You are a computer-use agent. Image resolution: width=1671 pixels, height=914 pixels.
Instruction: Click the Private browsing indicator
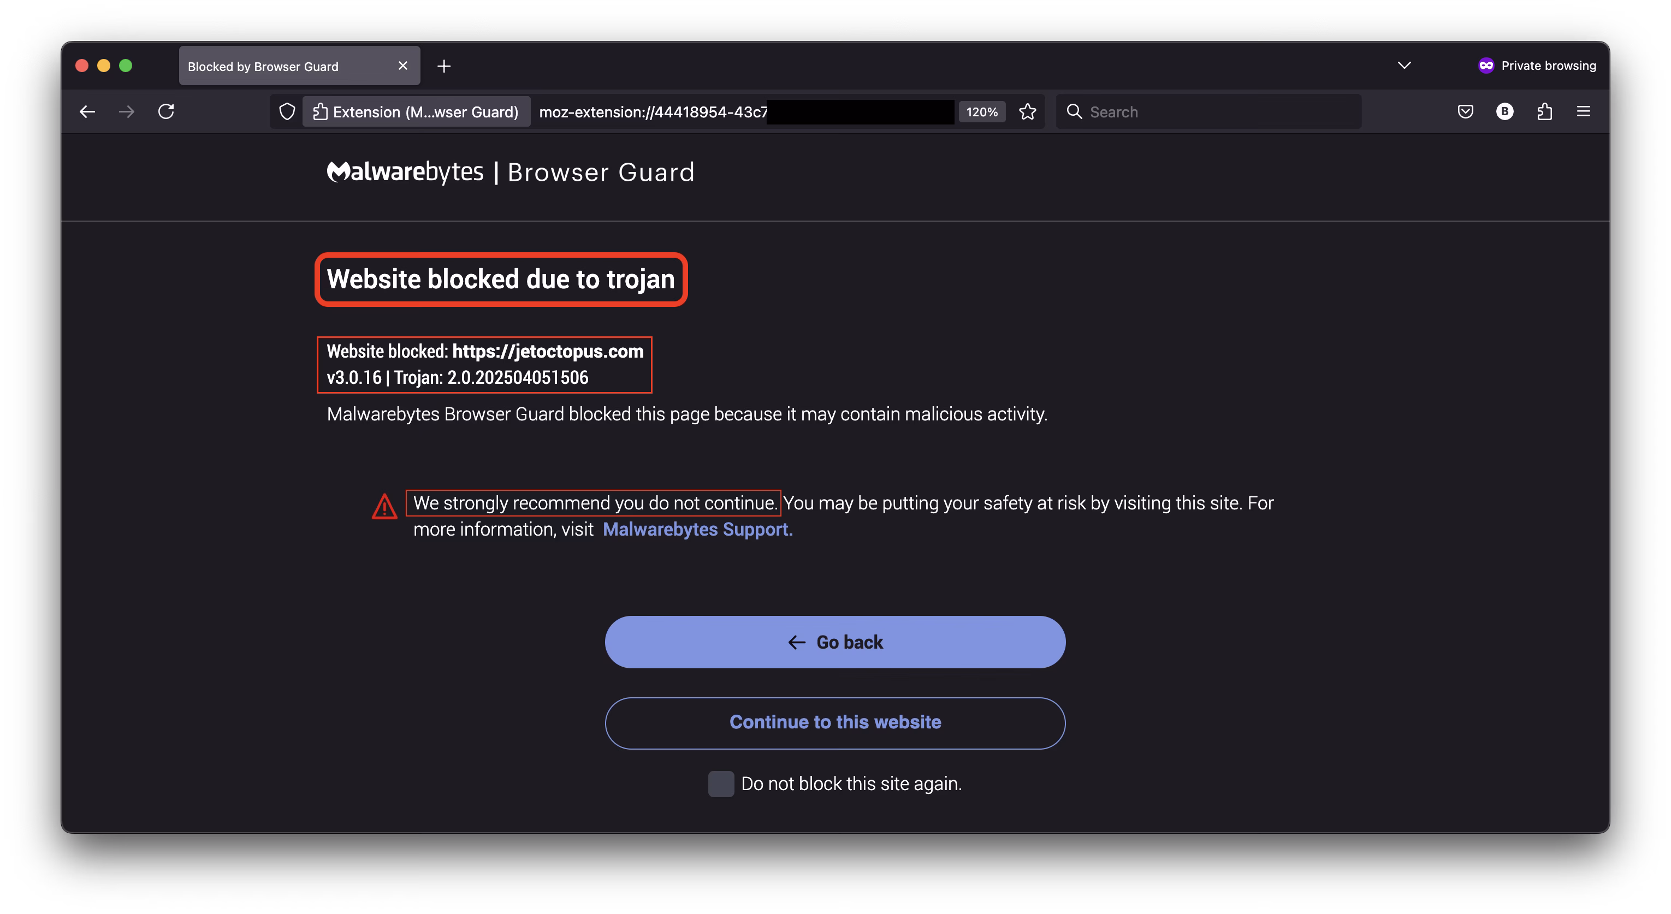click(x=1536, y=66)
